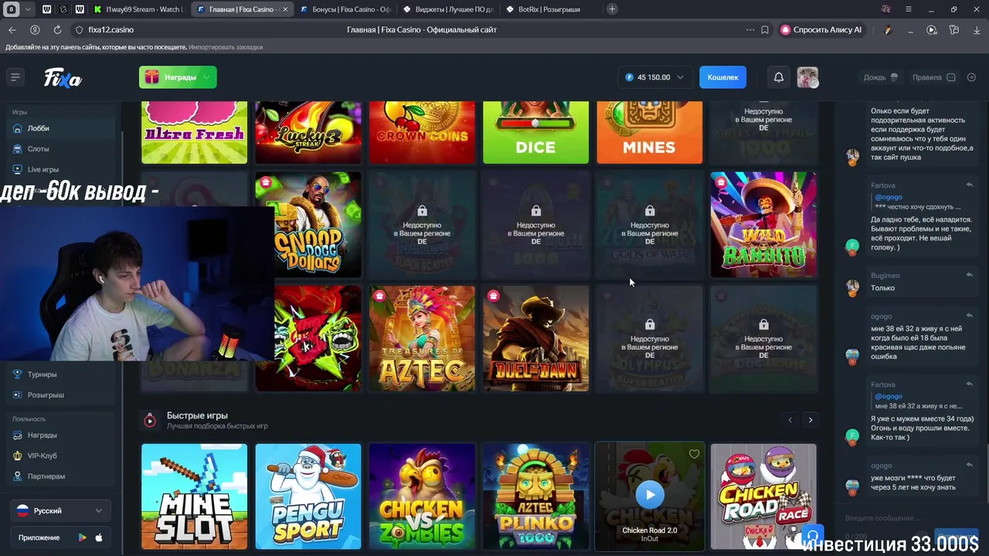Click the chat message input field
This screenshot has width=989, height=556.
click(910, 518)
